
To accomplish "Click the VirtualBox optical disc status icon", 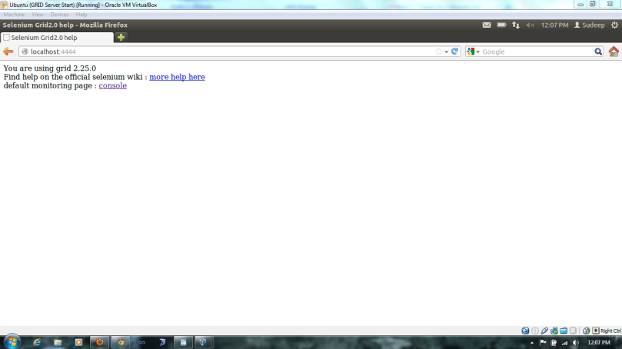I will point(534,331).
